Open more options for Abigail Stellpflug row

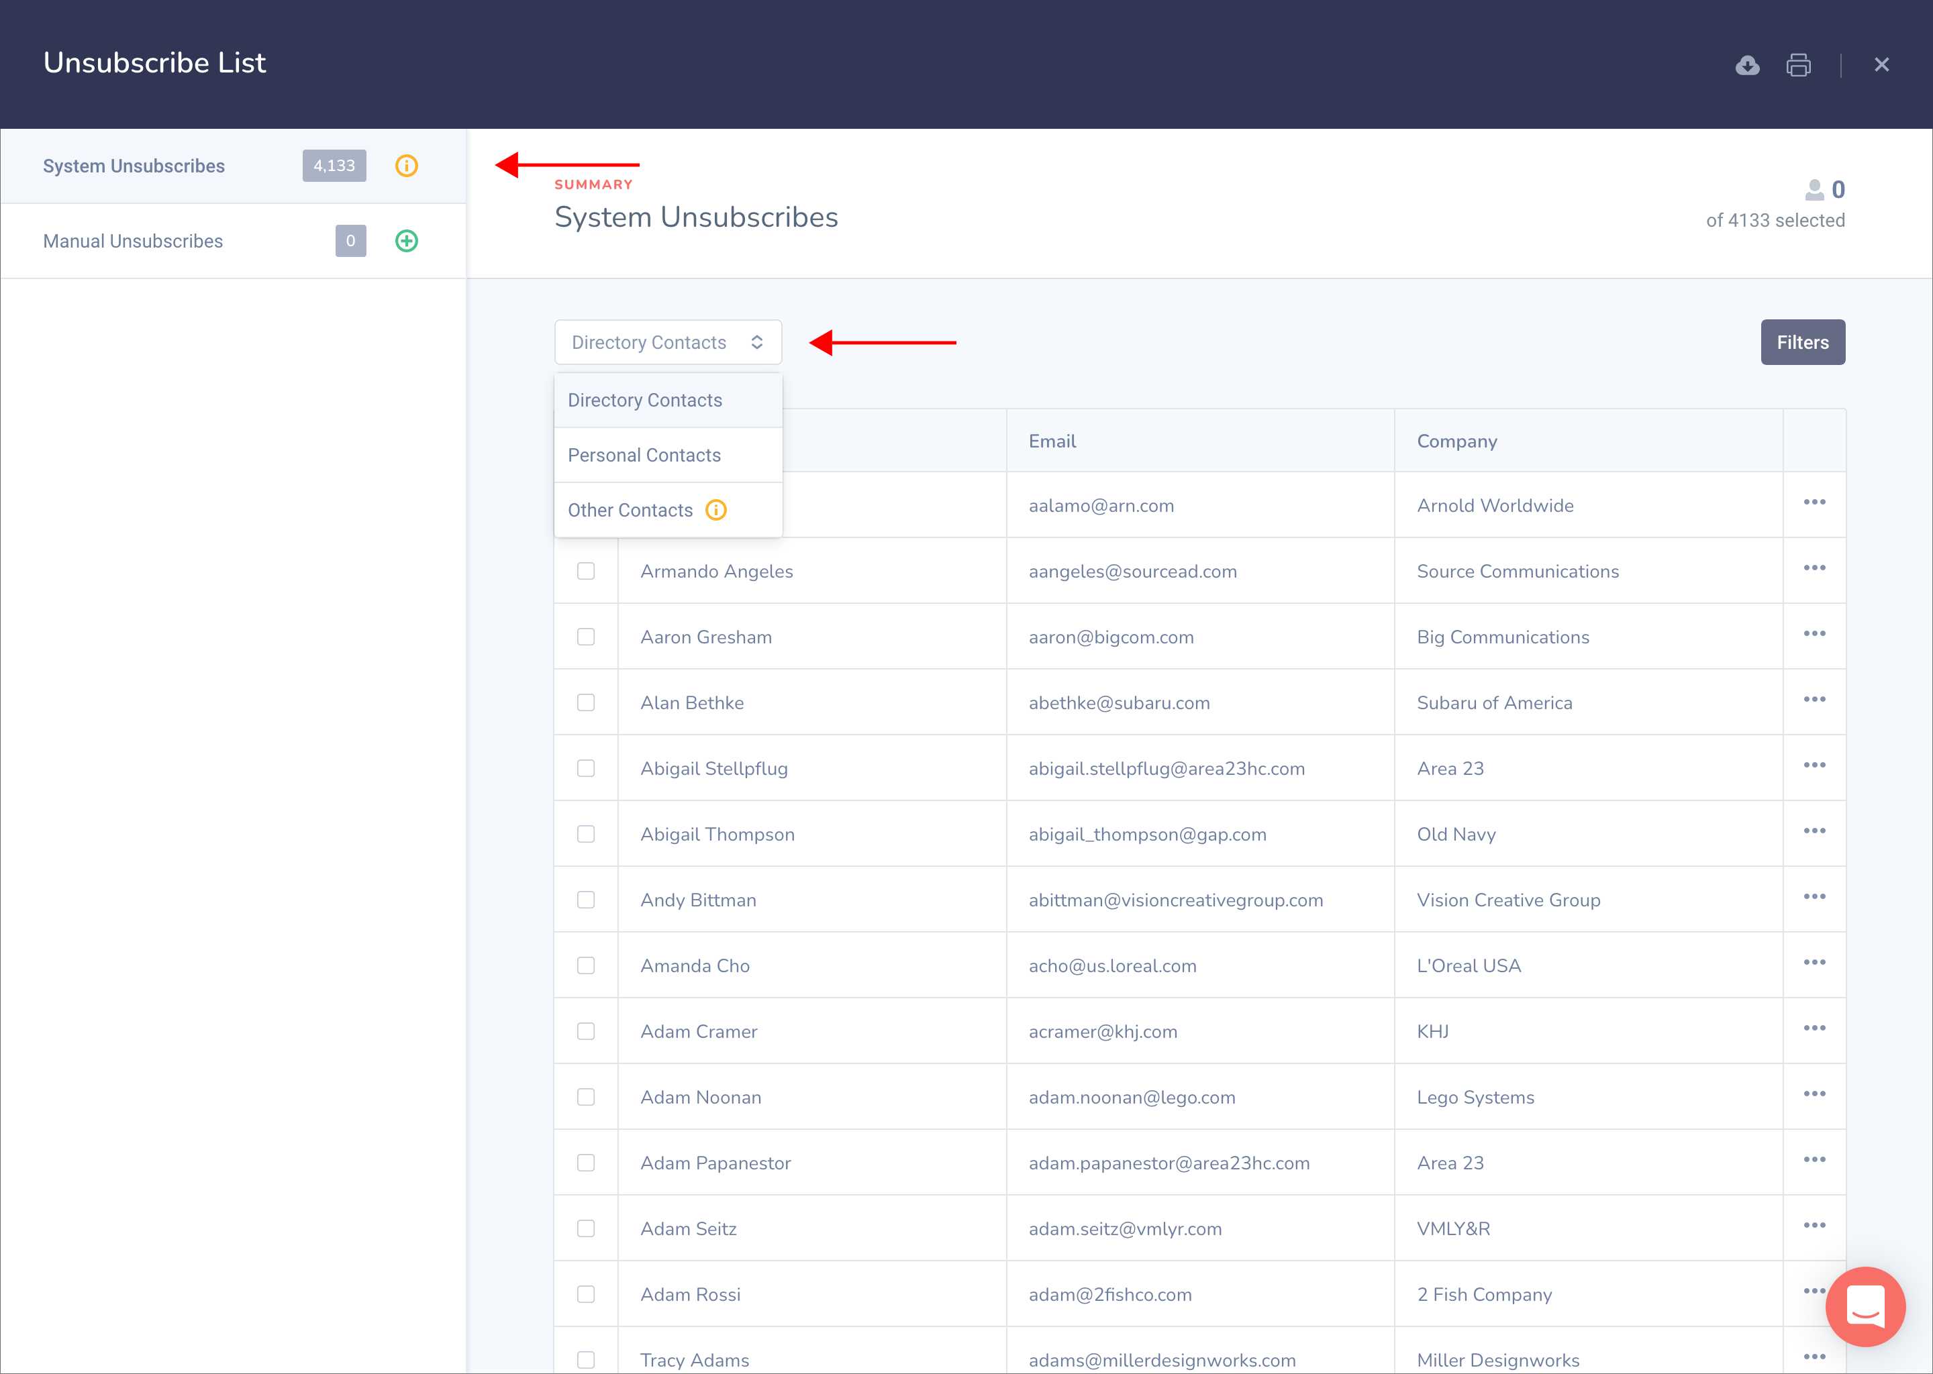click(1814, 765)
